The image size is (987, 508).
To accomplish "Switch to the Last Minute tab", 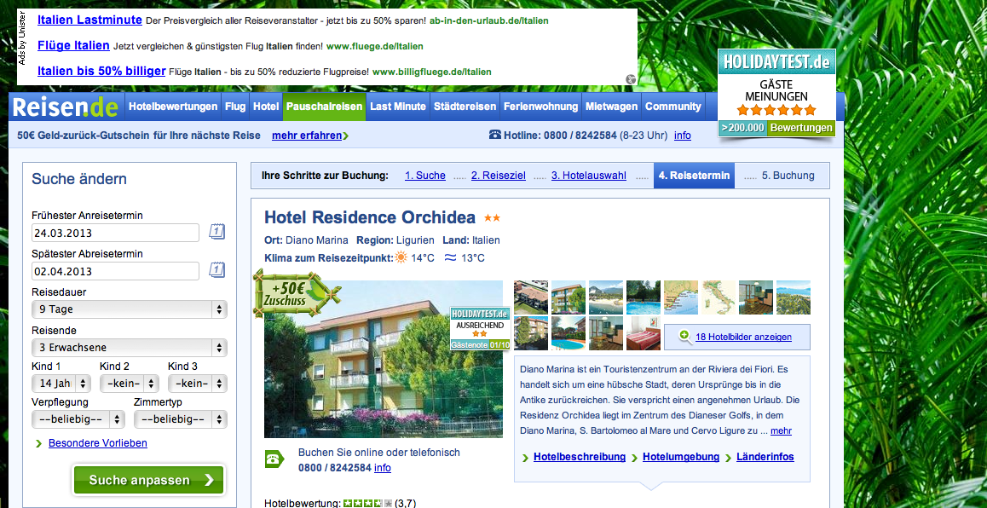I will [397, 107].
